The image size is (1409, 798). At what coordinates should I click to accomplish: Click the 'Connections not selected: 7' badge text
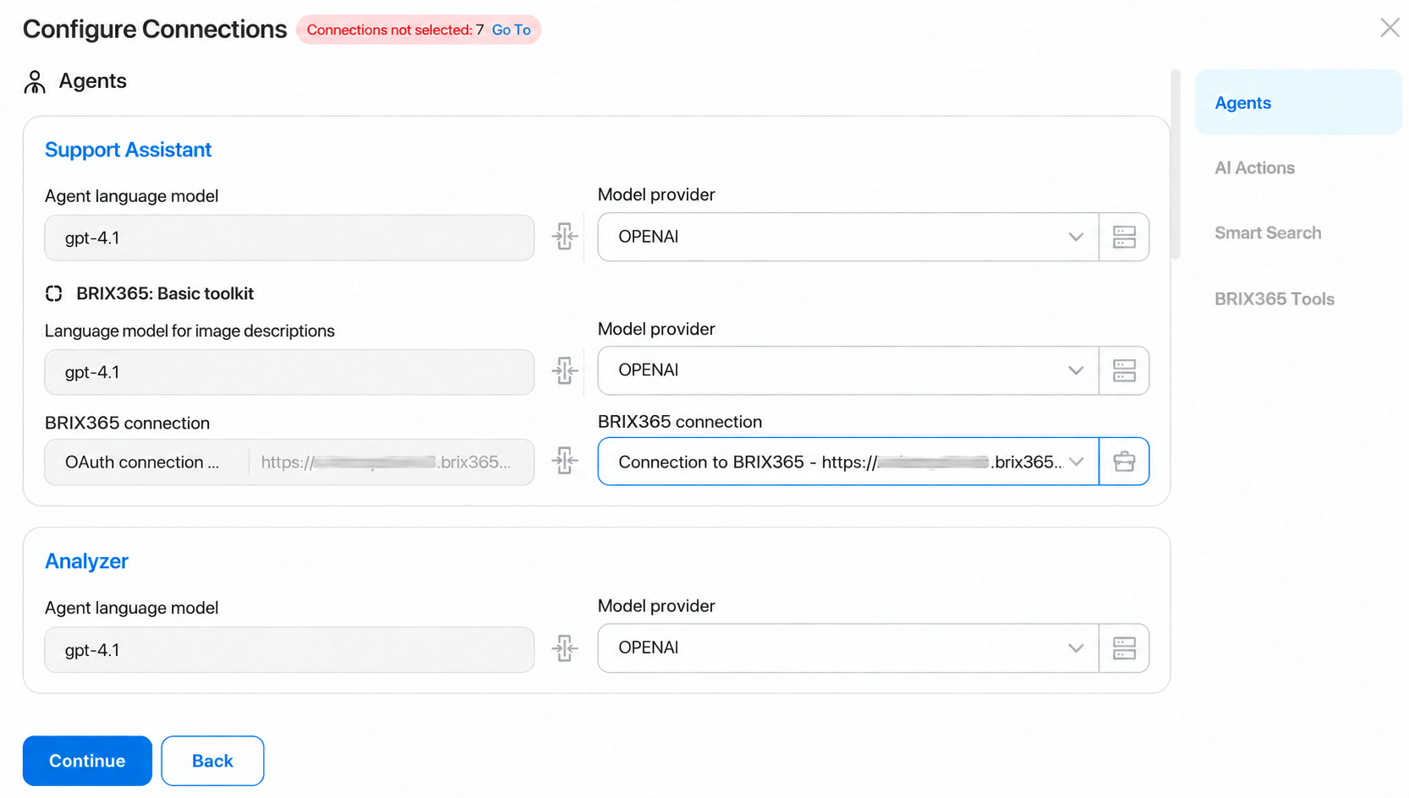(395, 30)
